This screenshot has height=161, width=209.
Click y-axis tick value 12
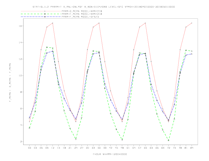21,59
